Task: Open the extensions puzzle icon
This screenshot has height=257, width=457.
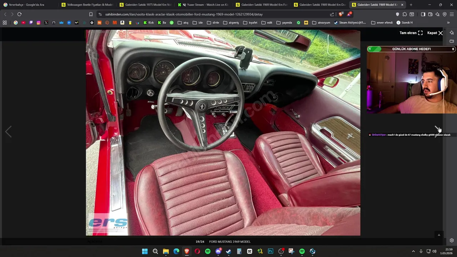Action: [x=405, y=14]
